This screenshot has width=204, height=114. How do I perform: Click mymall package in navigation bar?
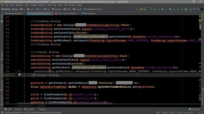coord(77,9)
